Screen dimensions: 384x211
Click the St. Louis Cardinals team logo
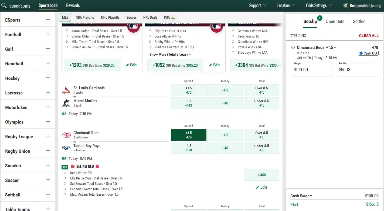[x=66, y=90]
